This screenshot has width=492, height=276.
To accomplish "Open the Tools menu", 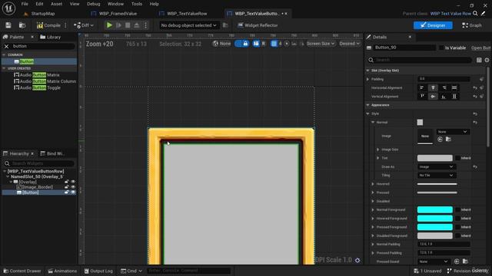I will [137, 4].
